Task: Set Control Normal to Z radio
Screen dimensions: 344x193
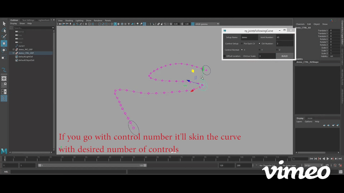Action: (x=277, y=50)
